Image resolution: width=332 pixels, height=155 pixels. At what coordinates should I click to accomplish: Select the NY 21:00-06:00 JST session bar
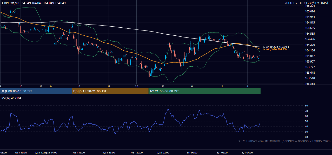204,91
